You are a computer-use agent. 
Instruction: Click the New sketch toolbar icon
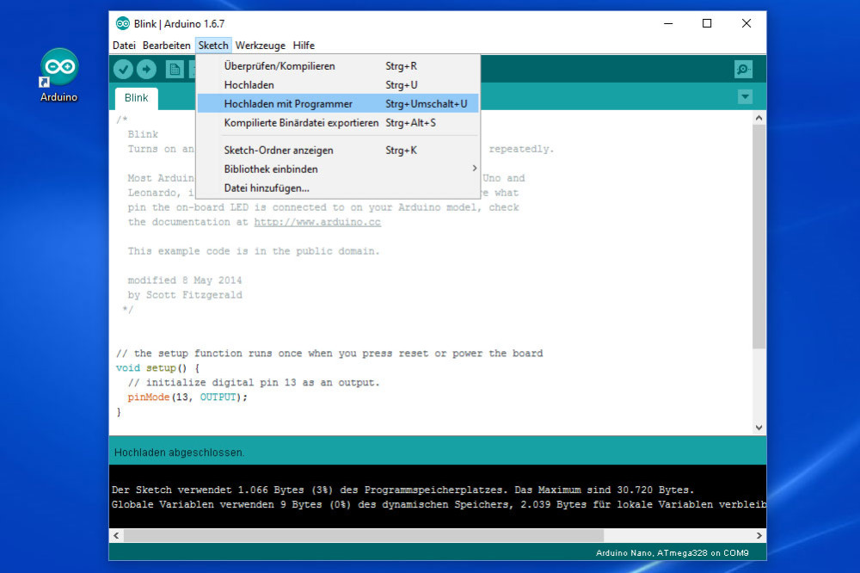(175, 70)
